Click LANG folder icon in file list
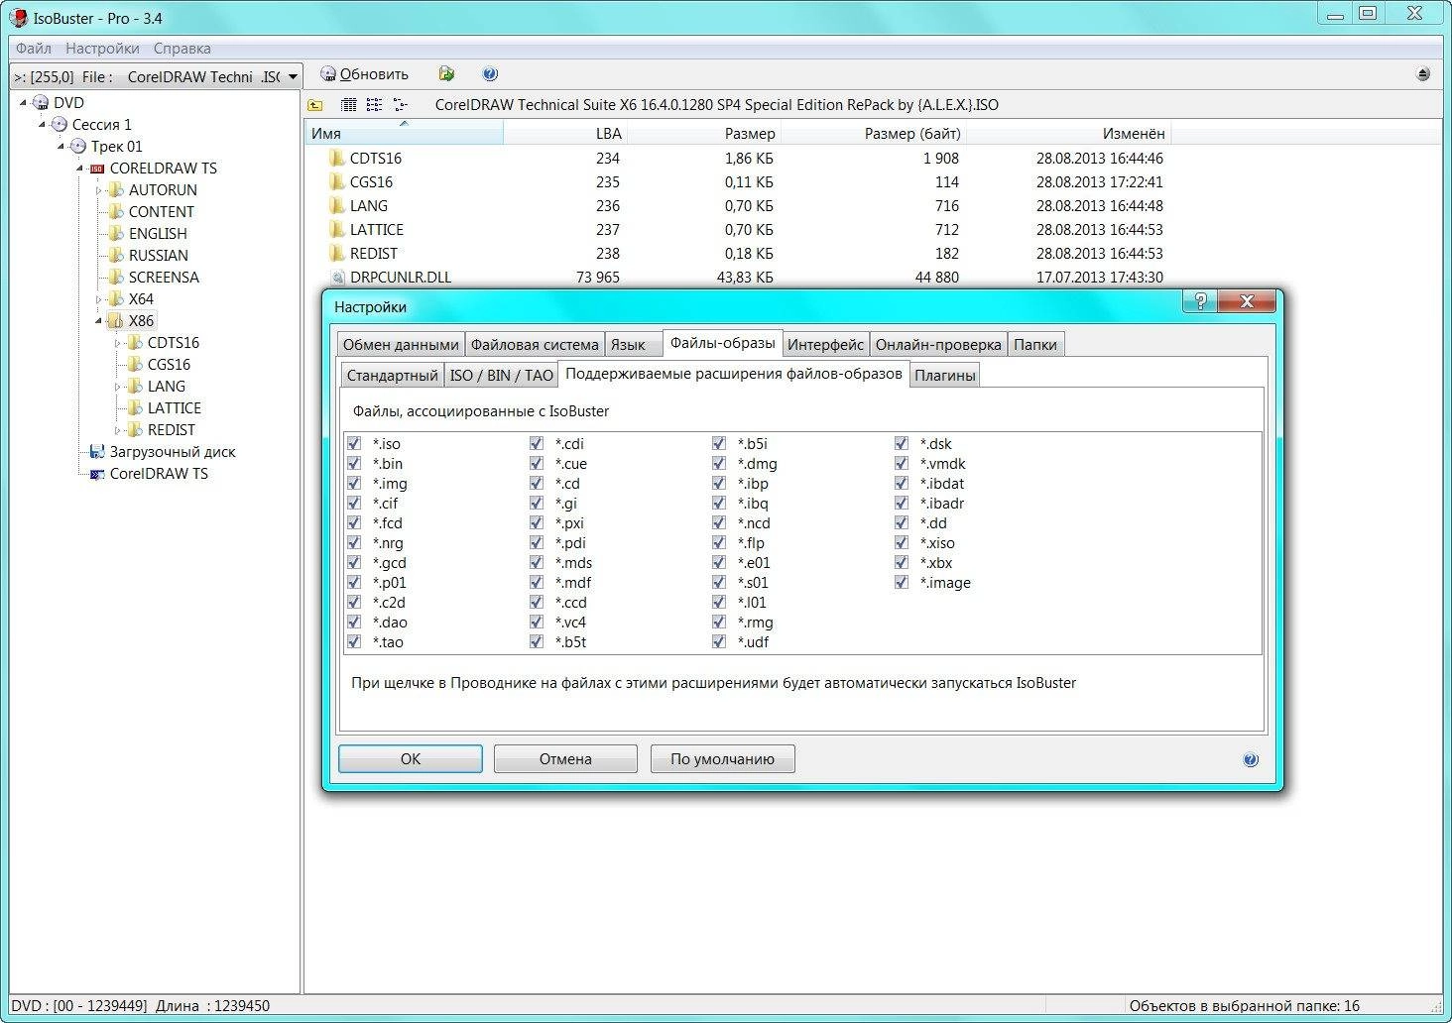The height and width of the screenshot is (1023, 1452). pyautogui.click(x=337, y=205)
